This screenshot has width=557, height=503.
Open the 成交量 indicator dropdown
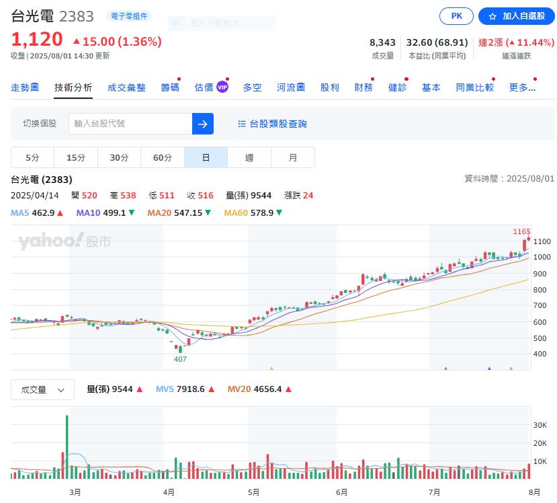[x=42, y=390]
